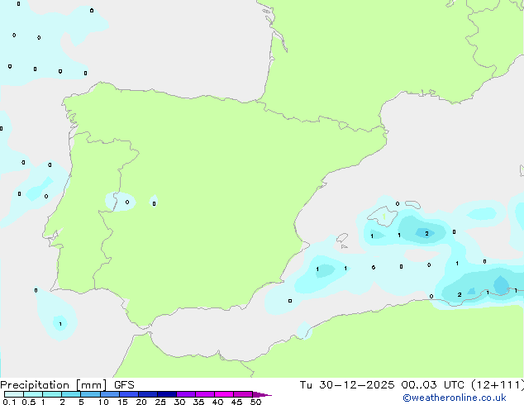Click the 25–30 mm navy legend swatch

167,394
